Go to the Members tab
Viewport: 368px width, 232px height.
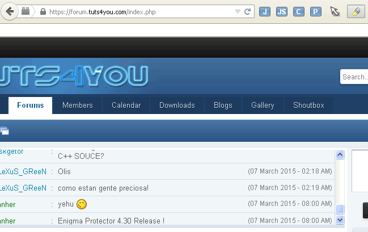pos(77,105)
